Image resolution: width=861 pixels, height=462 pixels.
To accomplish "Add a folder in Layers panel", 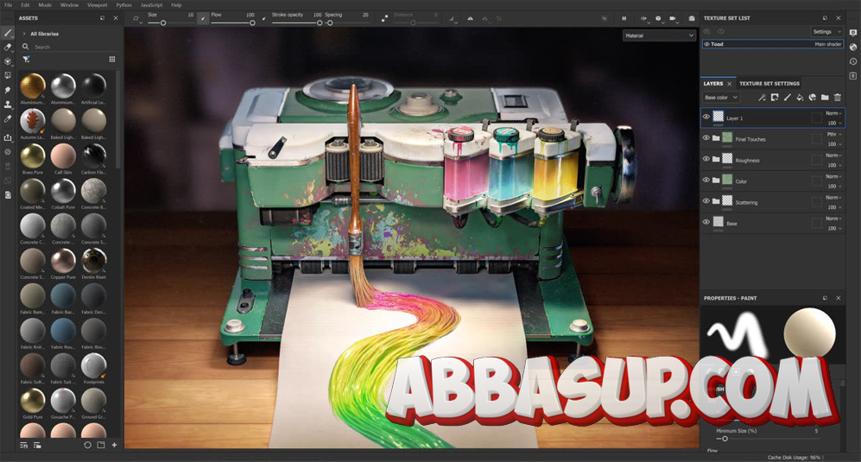I will 825,98.
